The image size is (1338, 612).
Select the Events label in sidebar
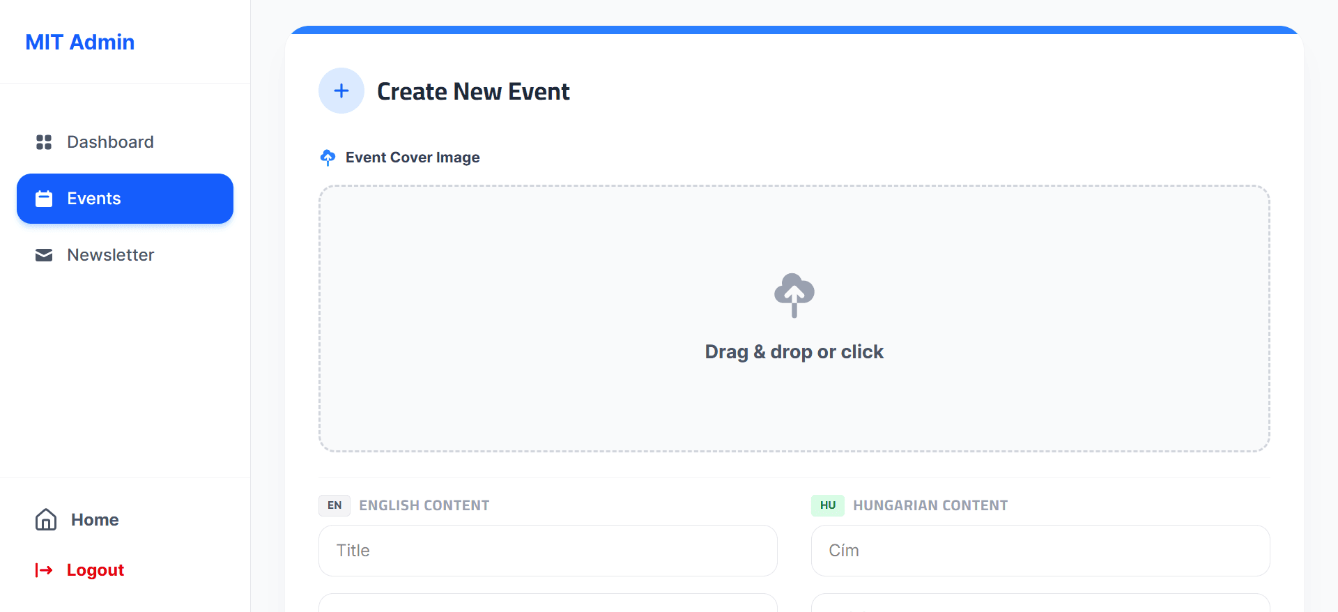94,199
